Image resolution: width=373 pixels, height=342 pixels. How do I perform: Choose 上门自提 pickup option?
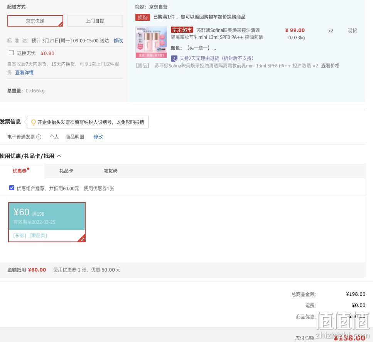(x=95, y=21)
